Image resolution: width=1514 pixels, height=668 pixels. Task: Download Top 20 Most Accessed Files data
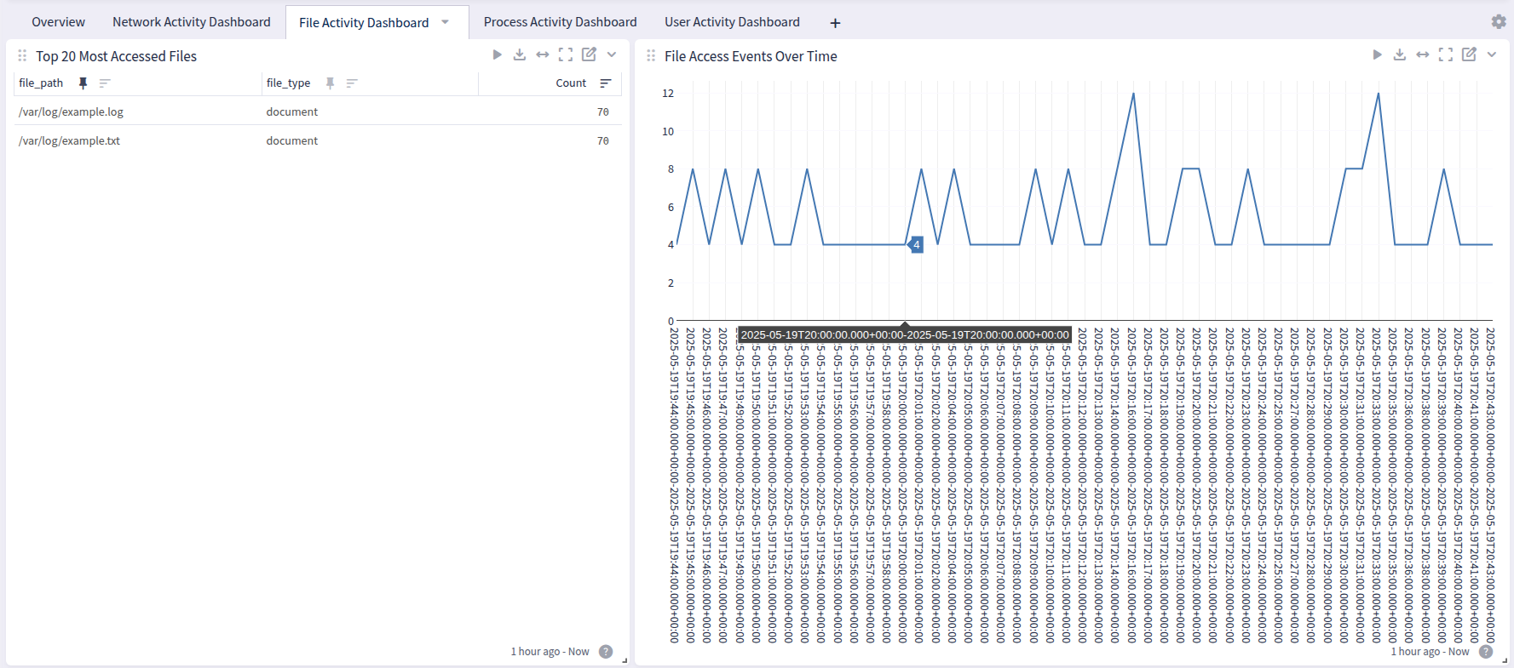click(520, 54)
